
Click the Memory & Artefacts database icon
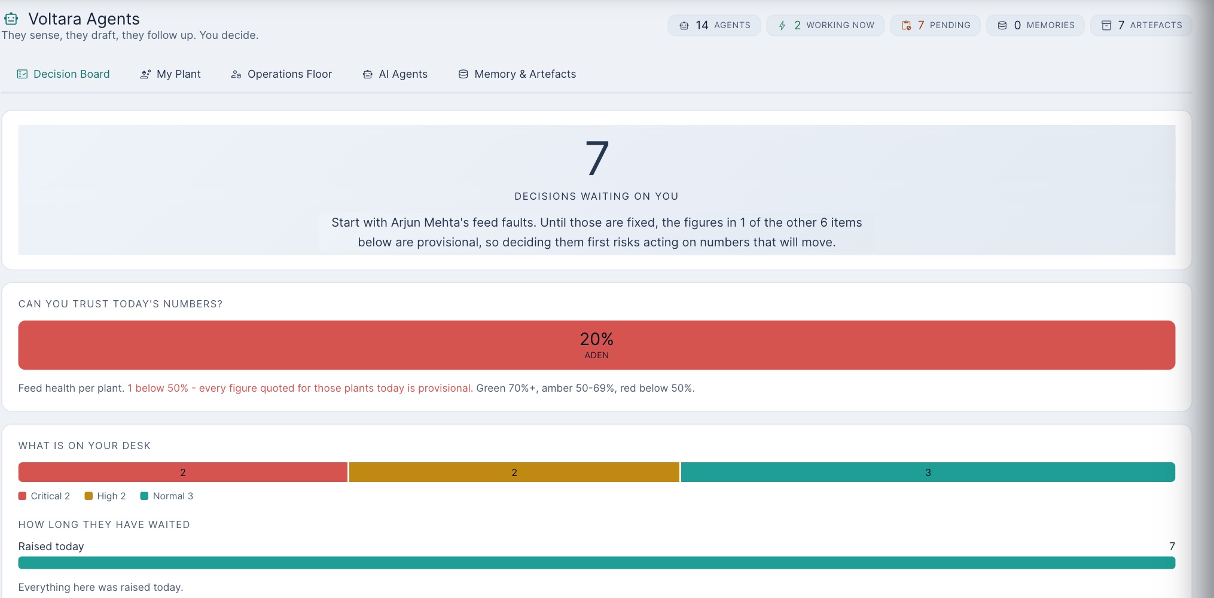click(x=463, y=74)
